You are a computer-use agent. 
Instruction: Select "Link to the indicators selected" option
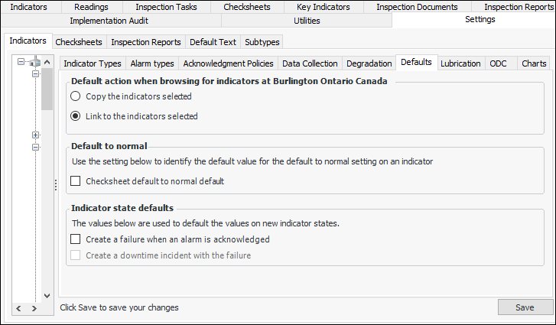(x=75, y=117)
